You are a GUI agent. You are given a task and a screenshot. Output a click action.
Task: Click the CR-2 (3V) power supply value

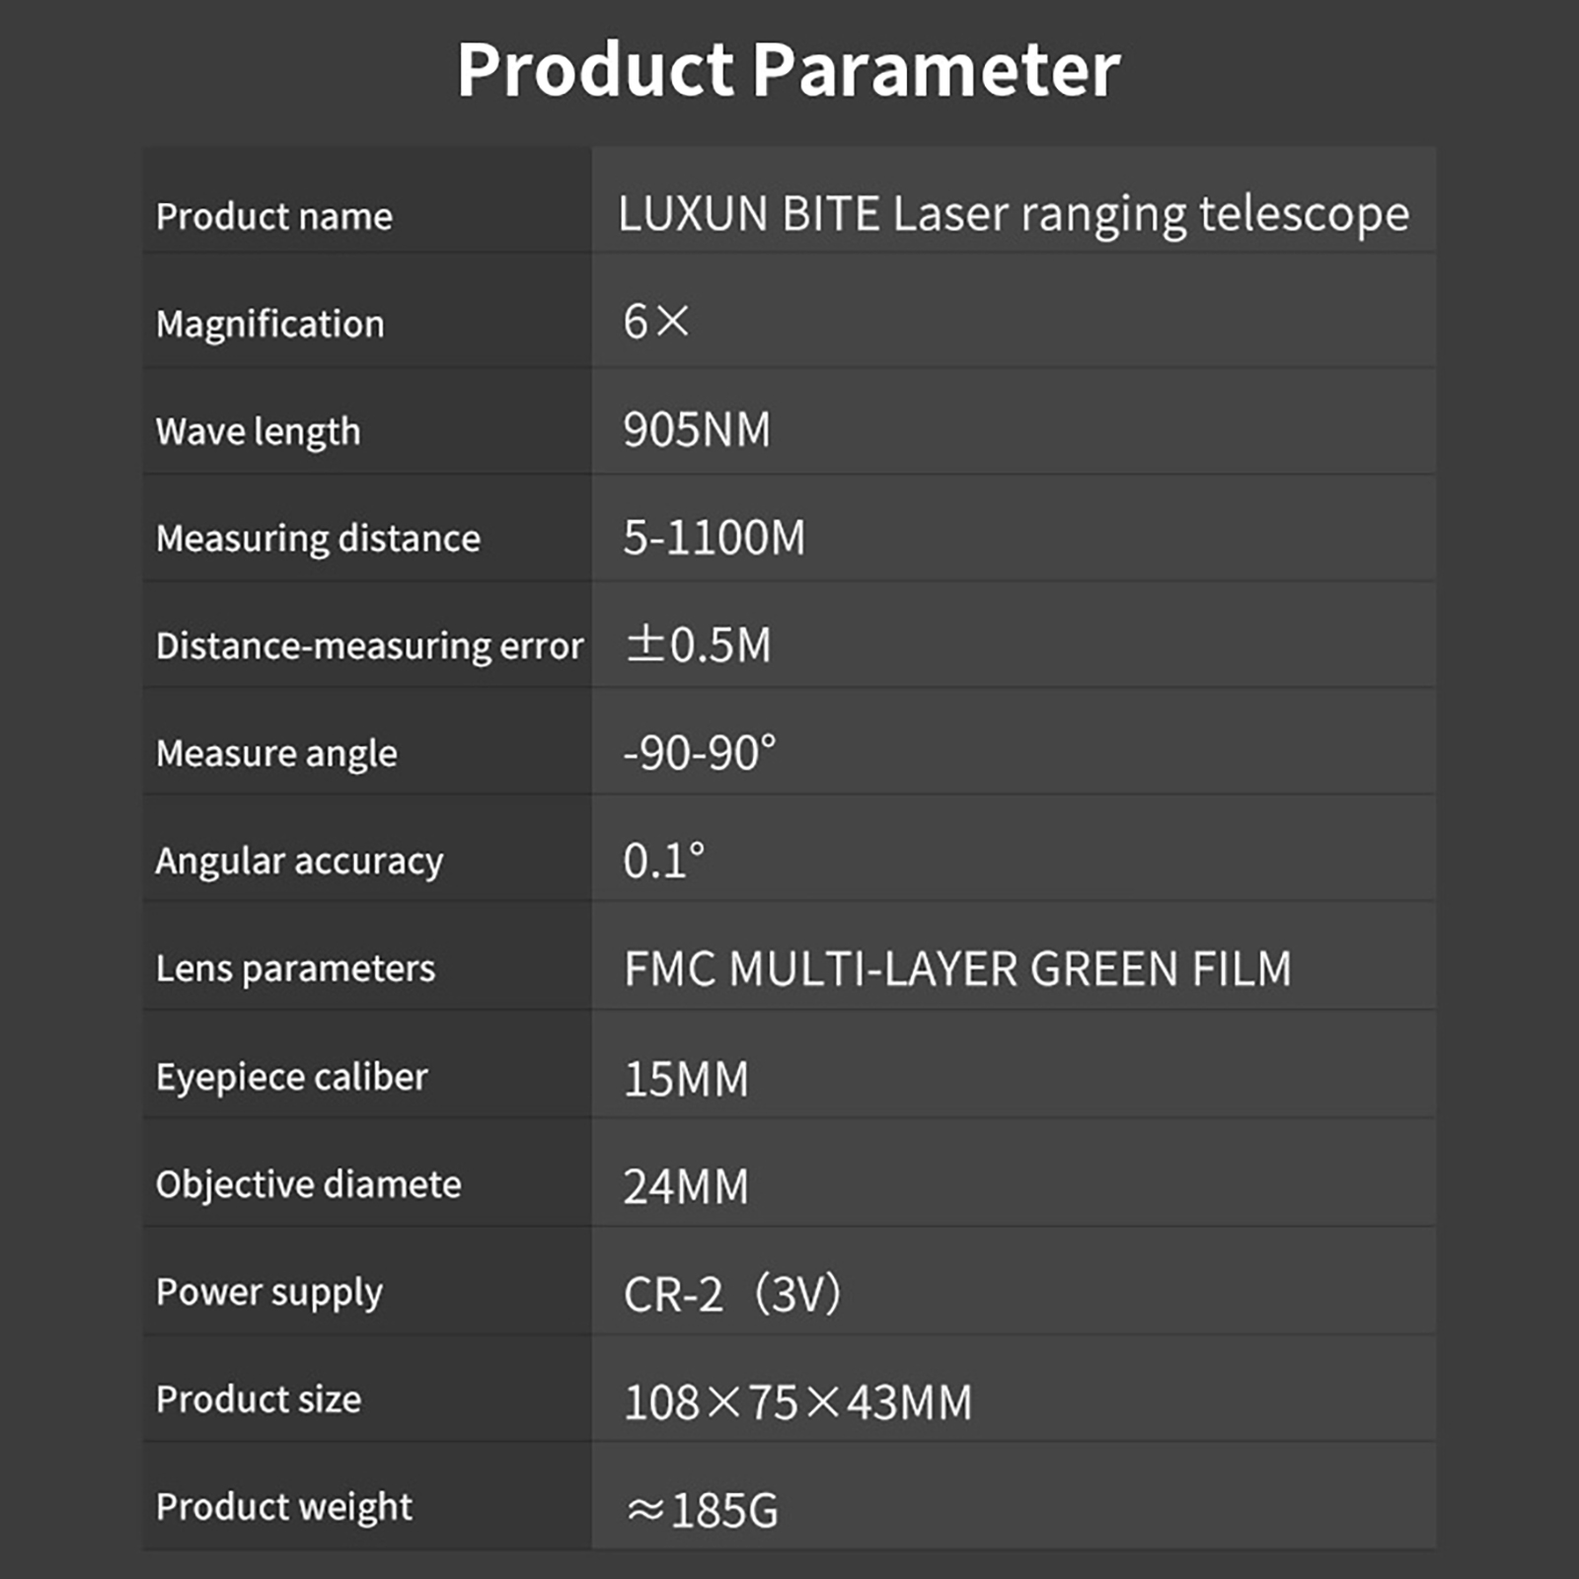coord(731,1294)
